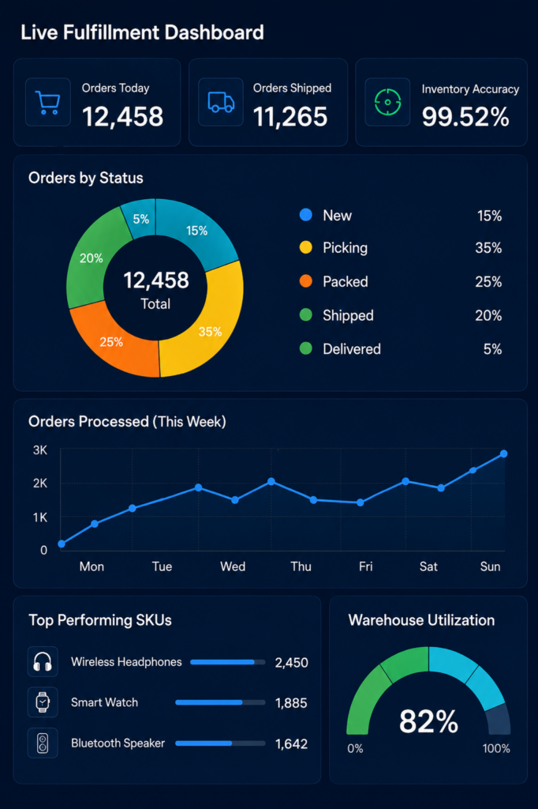Viewport: 538px width, 809px height.
Task: Click the Inventory Accuracy value 99.52%
Action: (465, 117)
